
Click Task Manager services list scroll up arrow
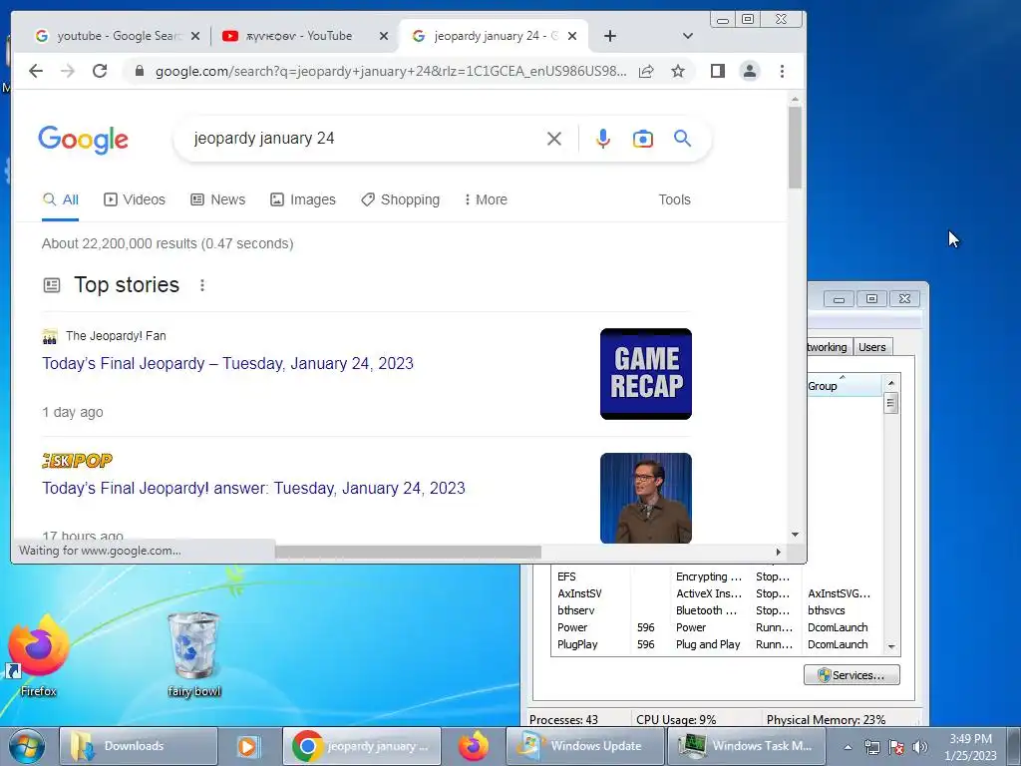click(x=891, y=383)
